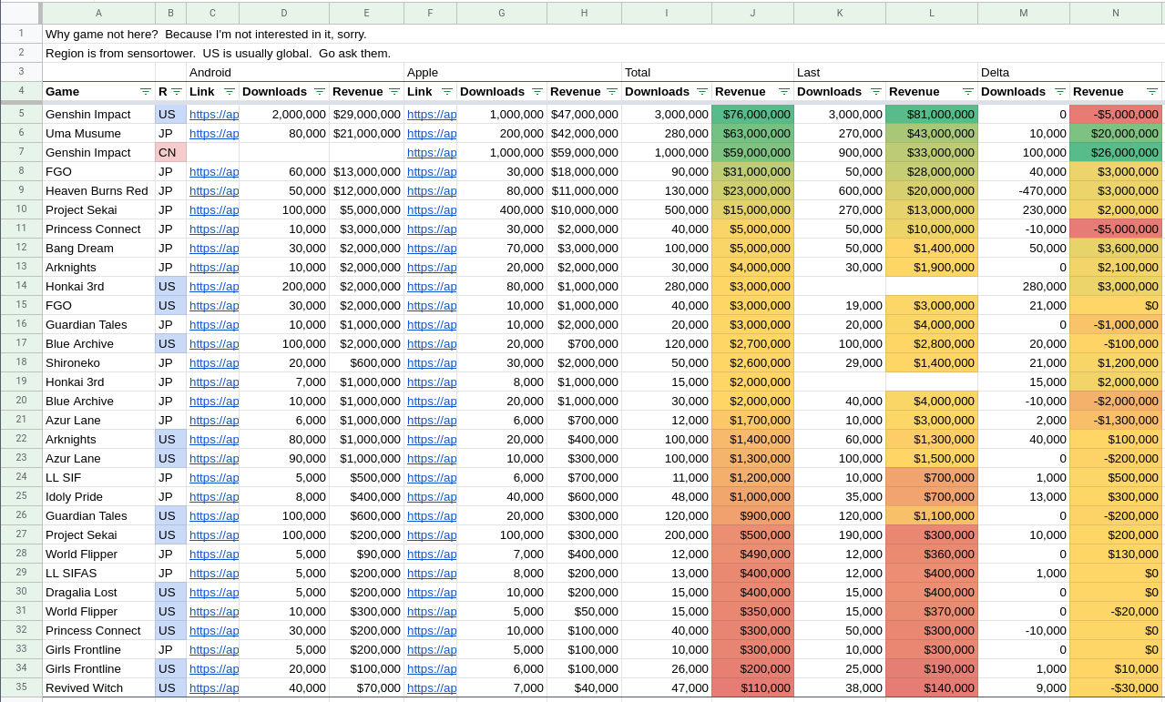Screen dimensions: 1165x702
Task: Select the column J header
Action: [752, 13]
